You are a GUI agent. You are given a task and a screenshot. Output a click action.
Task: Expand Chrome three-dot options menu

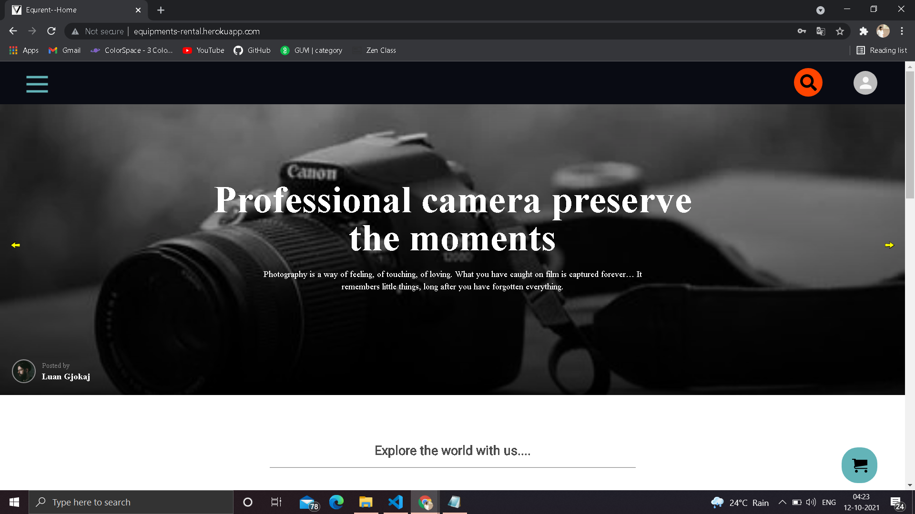click(x=902, y=31)
